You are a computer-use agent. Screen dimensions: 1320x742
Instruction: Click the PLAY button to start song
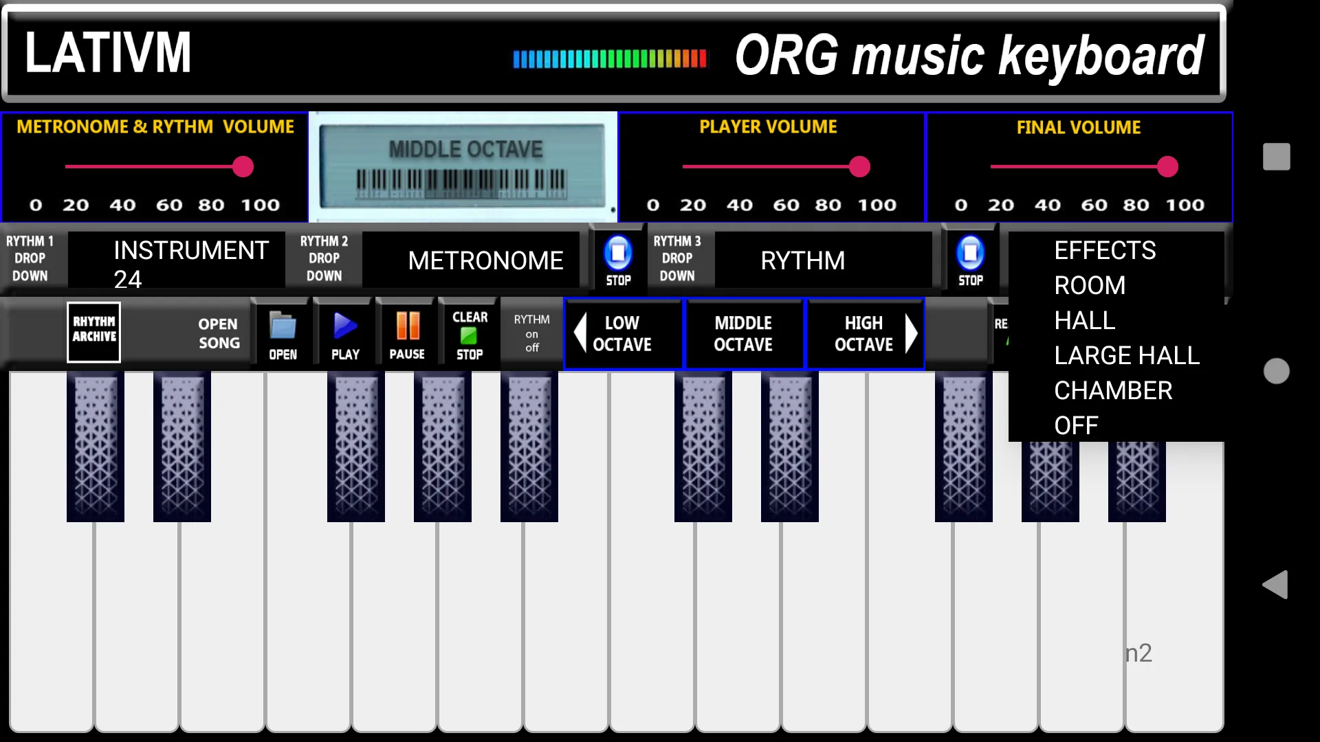(344, 333)
